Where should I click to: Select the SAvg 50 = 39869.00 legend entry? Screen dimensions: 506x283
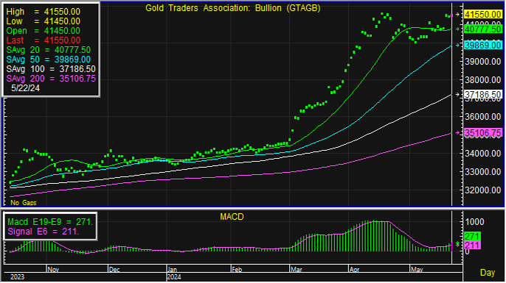click(49, 60)
